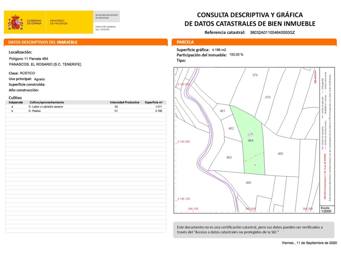Click parcel 461 on the map
The width and height of the screenshot is (341, 256).
222,111
